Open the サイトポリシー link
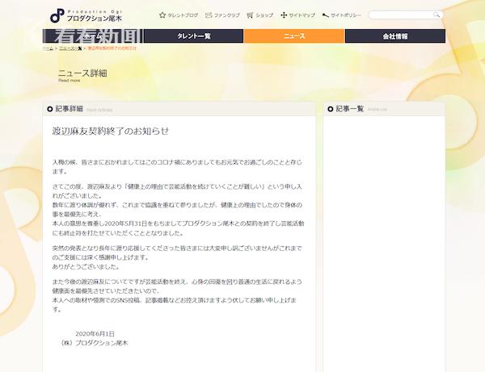 point(346,15)
